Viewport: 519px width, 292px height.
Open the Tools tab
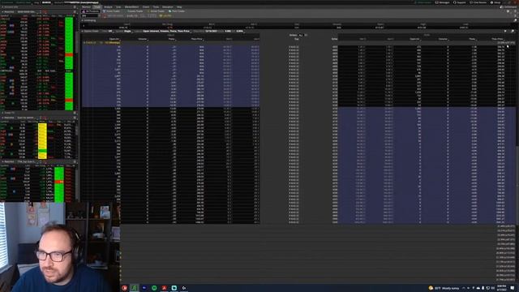coord(156,7)
